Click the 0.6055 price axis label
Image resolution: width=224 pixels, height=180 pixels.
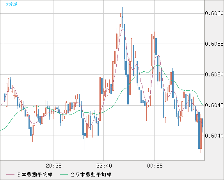coord(214,44)
